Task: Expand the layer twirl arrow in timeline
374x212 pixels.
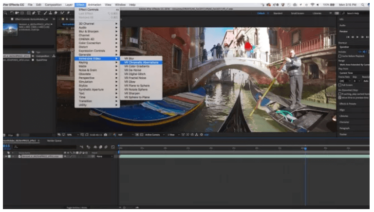Action: [x=6, y=157]
